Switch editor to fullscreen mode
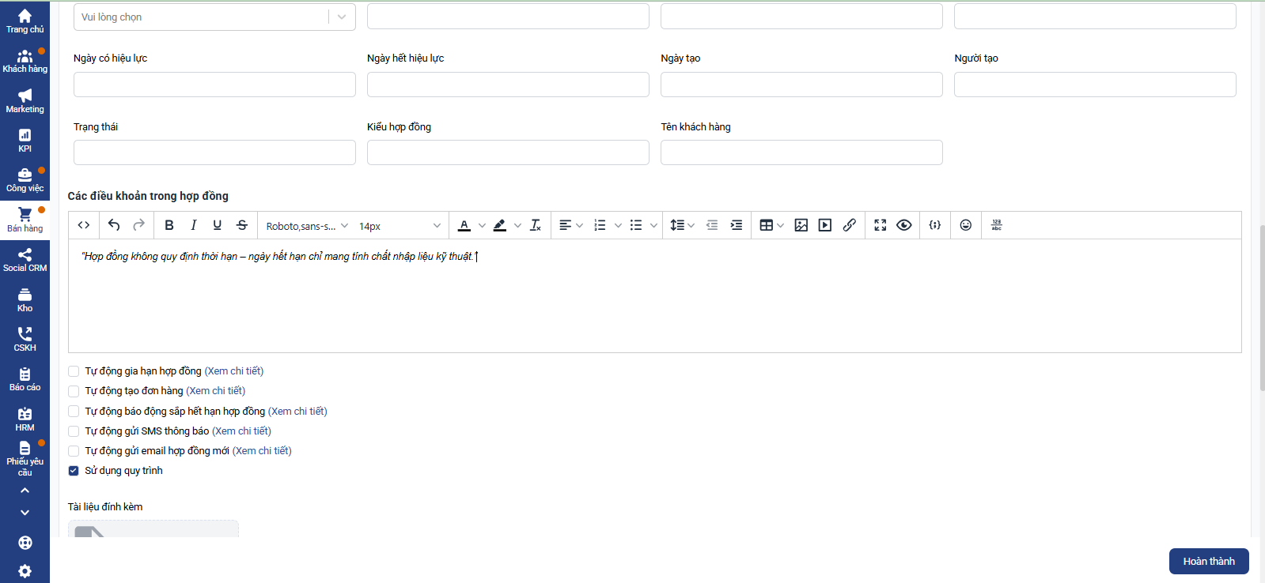 coord(880,225)
